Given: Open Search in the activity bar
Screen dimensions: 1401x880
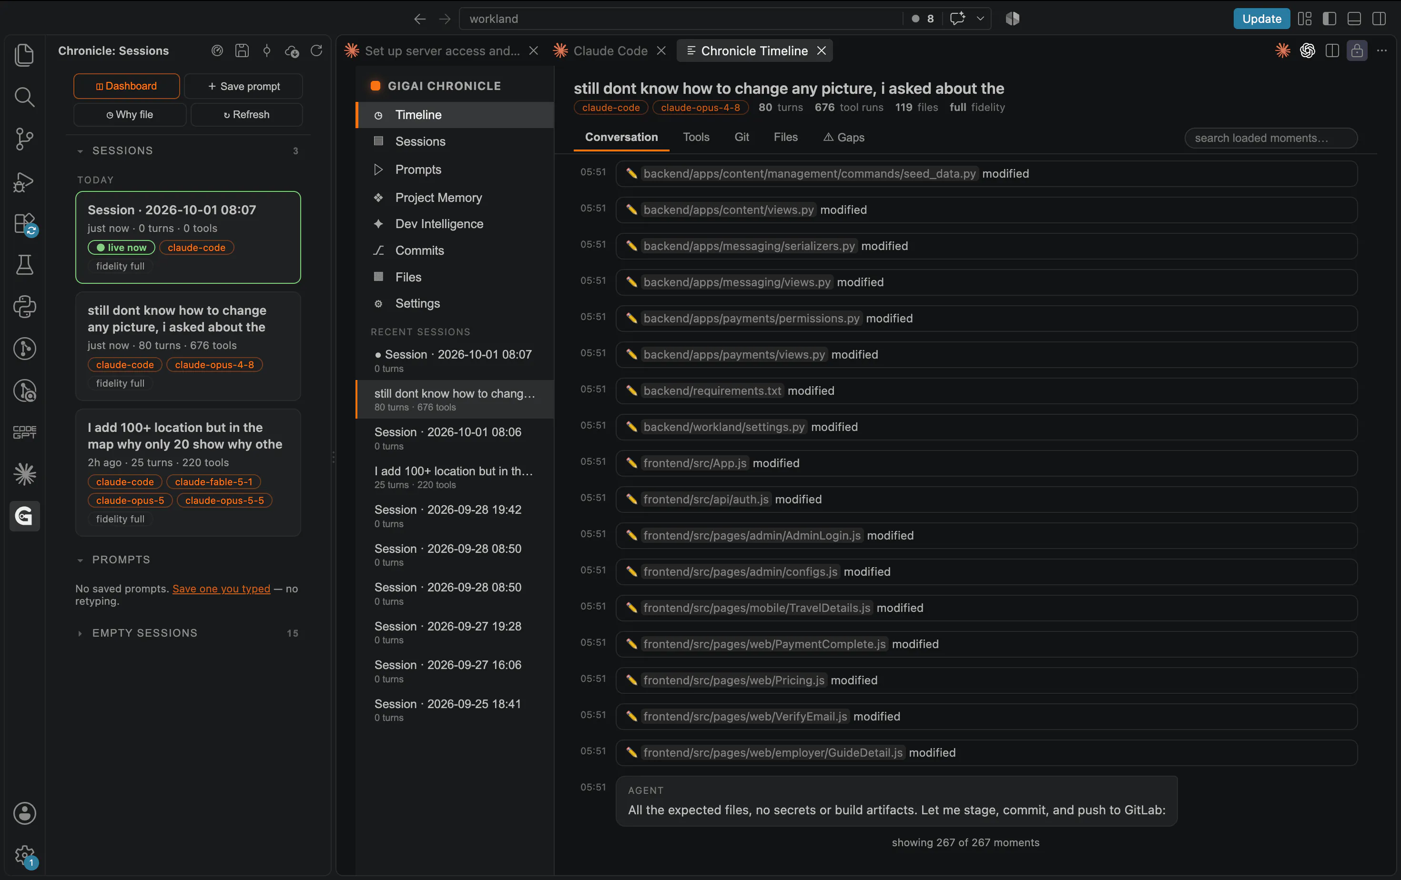Looking at the screenshot, I should pos(24,97).
